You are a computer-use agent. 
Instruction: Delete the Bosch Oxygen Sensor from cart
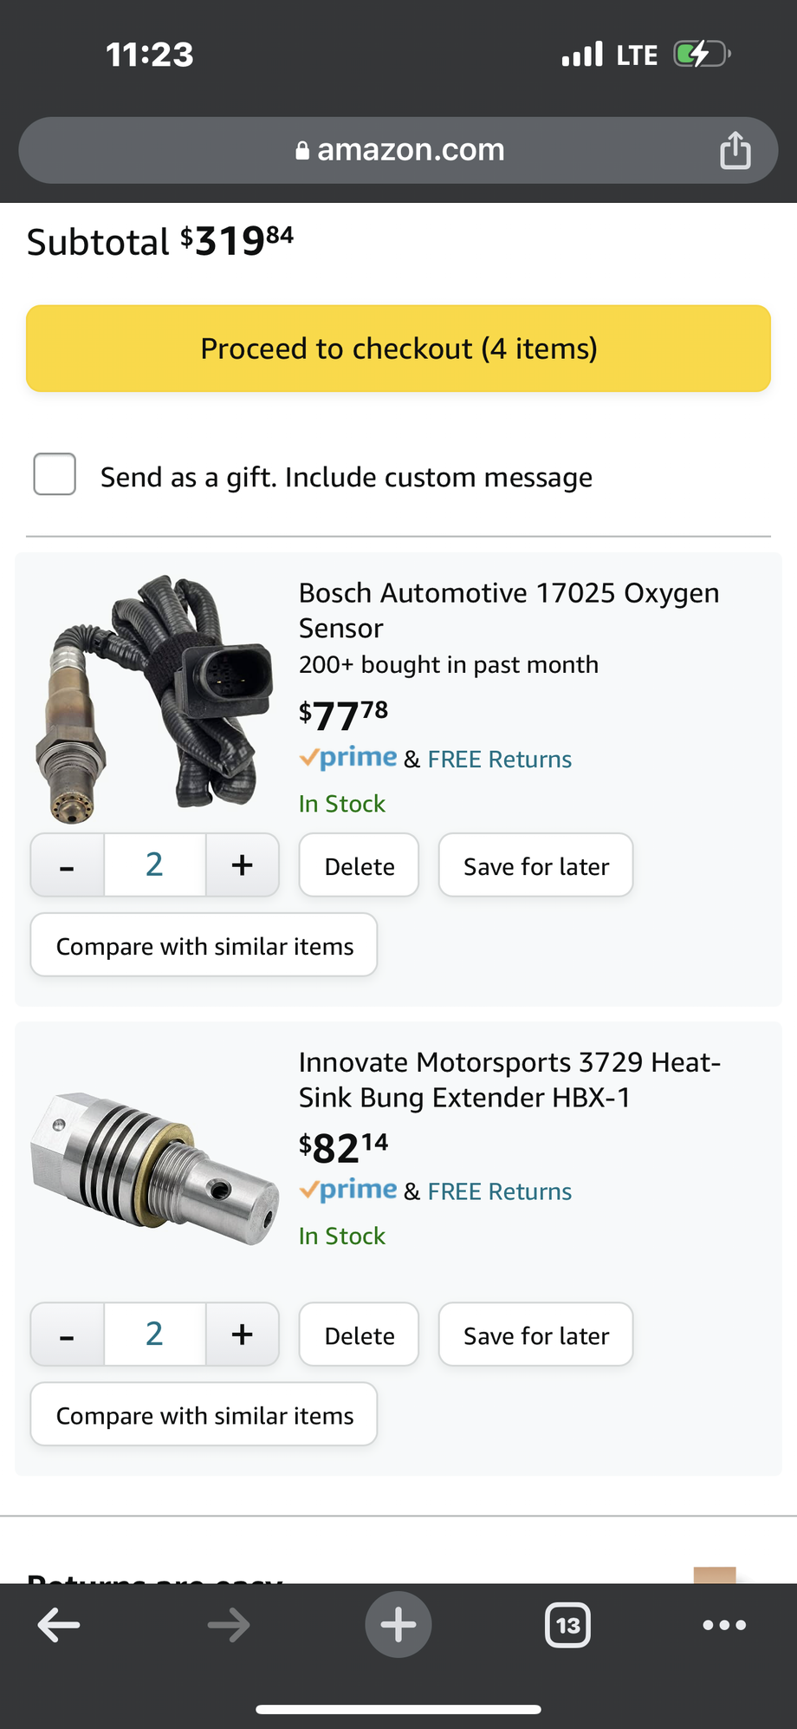coord(359,866)
